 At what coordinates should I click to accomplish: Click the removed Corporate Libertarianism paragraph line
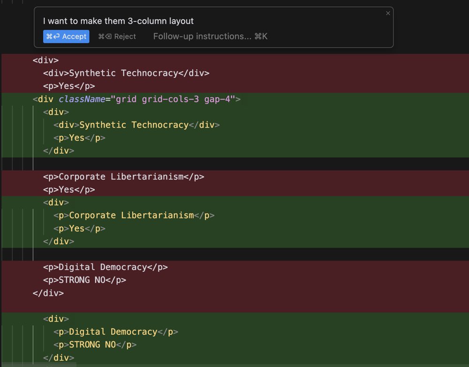(x=123, y=177)
